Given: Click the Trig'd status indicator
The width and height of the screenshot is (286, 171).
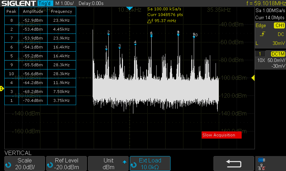Looking at the screenshot, I should click(45, 3).
